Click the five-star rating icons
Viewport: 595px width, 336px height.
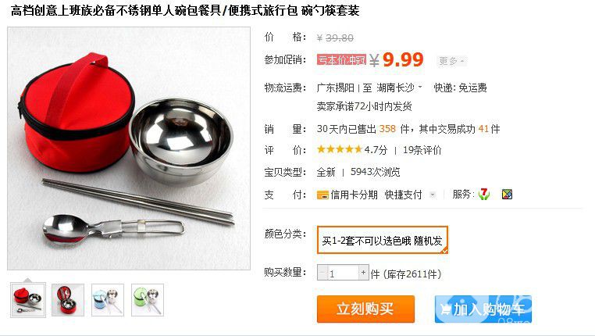click(x=340, y=149)
